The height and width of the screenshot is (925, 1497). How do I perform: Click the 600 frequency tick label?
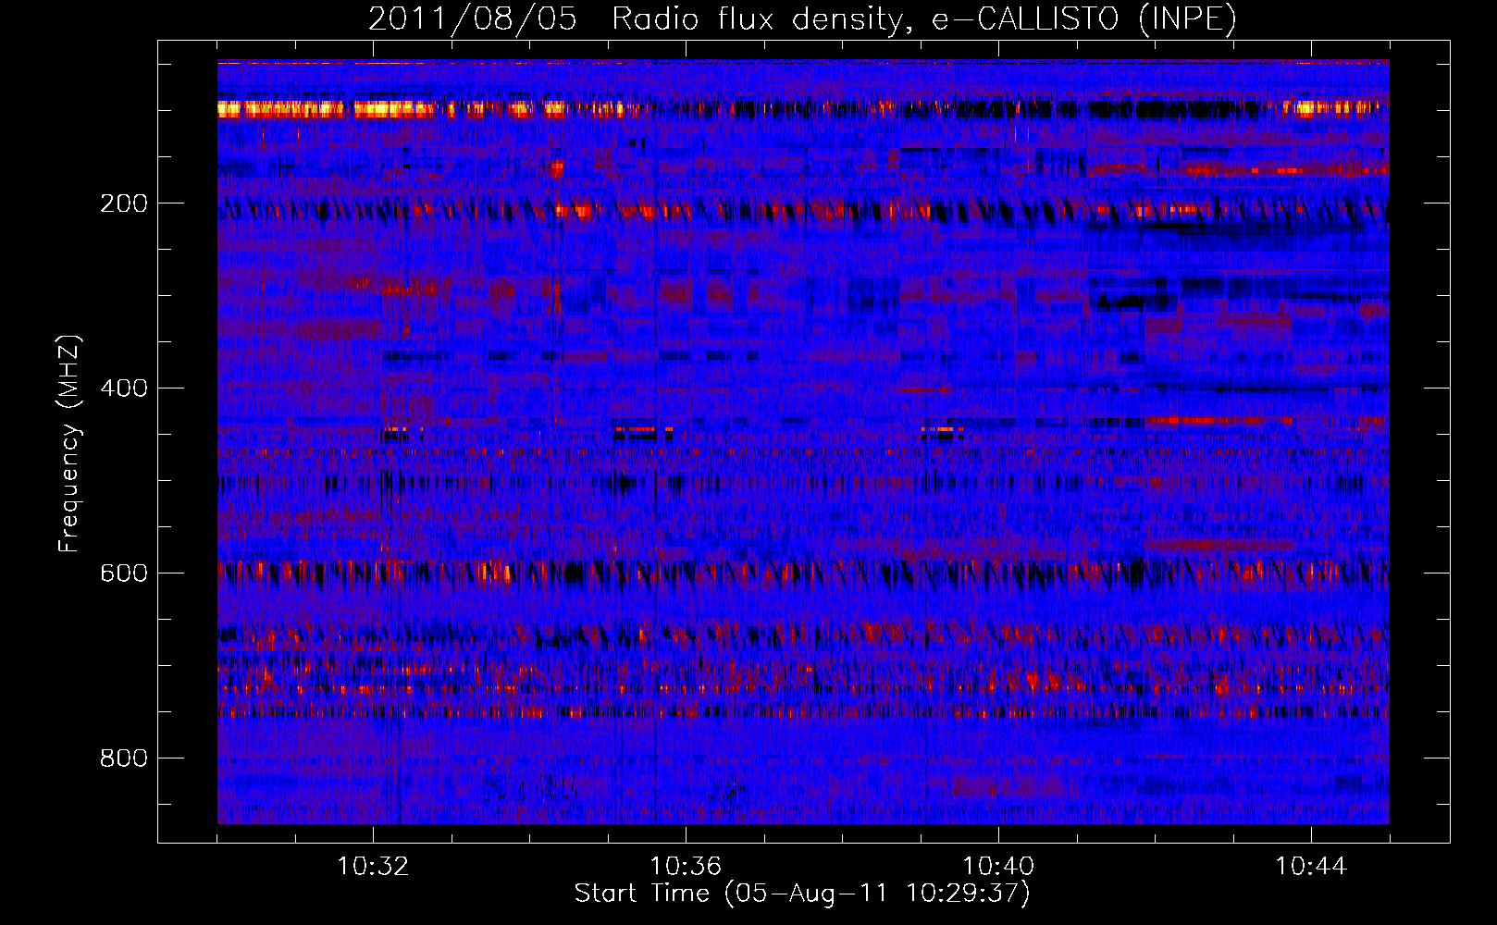[x=124, y=573]
